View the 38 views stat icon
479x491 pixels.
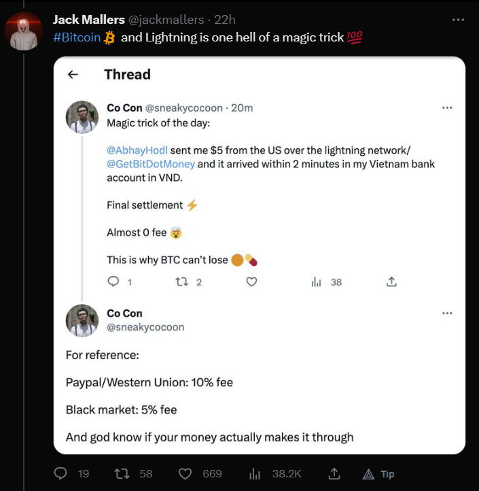point(316,282)
